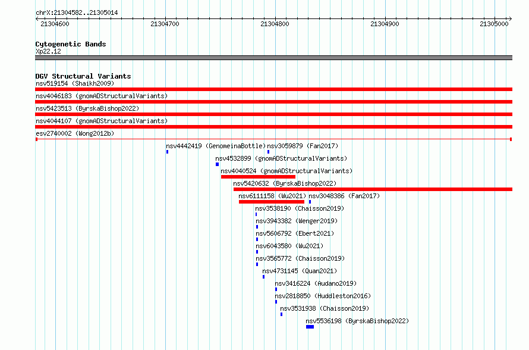
Task: Click the blue marker under nsv3943382
Action: pyautogui.click(x=257, y=227)
